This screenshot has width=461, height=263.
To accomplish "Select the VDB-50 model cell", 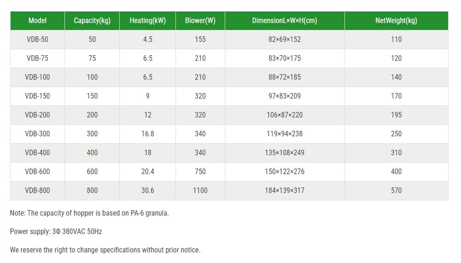I will pos(37,40).
